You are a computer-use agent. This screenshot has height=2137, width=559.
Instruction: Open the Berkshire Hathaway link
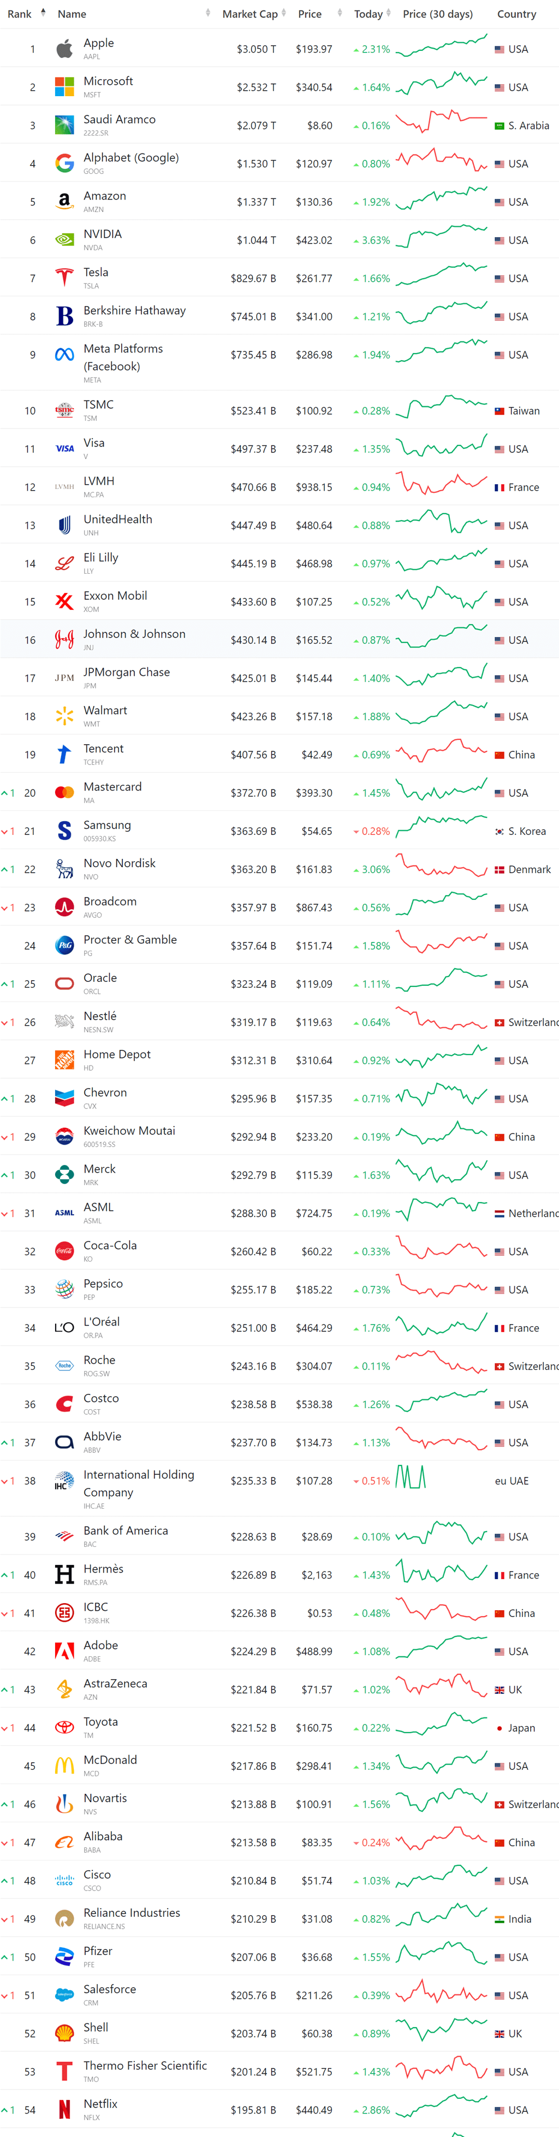click(x=134, y=310)
